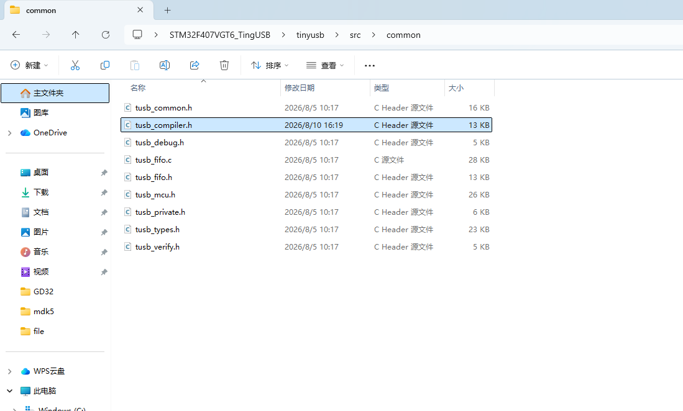Close the common tab
683x411 pixels.
point(140,9)
